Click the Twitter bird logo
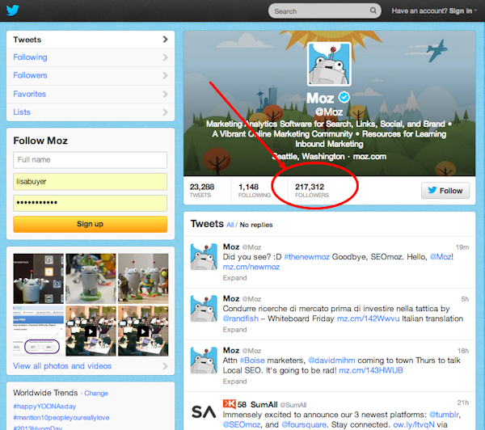 (x=13, y=11)
